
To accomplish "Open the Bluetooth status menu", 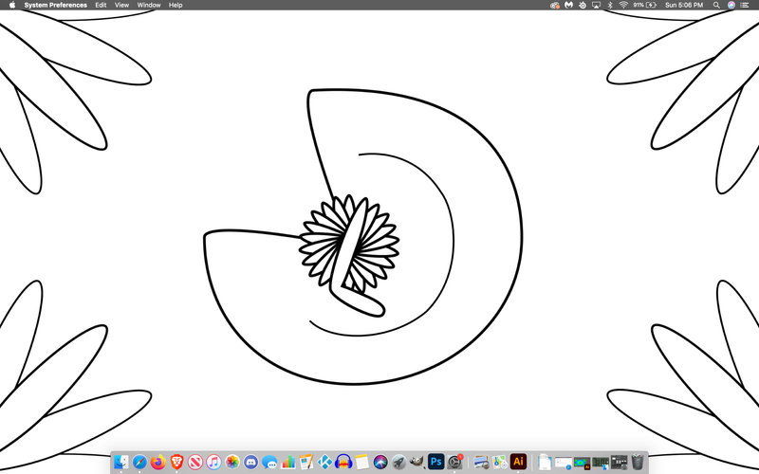I will point(610,5).
